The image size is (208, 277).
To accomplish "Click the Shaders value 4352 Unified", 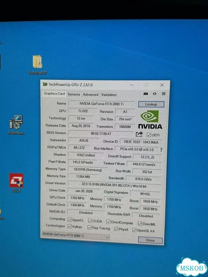I will [86, 155].
